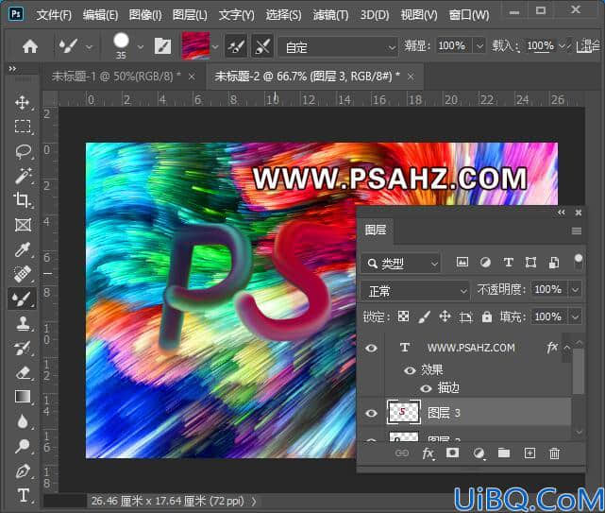The height and width of the screenshot is (513, 605).
Task: Switch to the 未标题-1 document tab
Action: 116,77
